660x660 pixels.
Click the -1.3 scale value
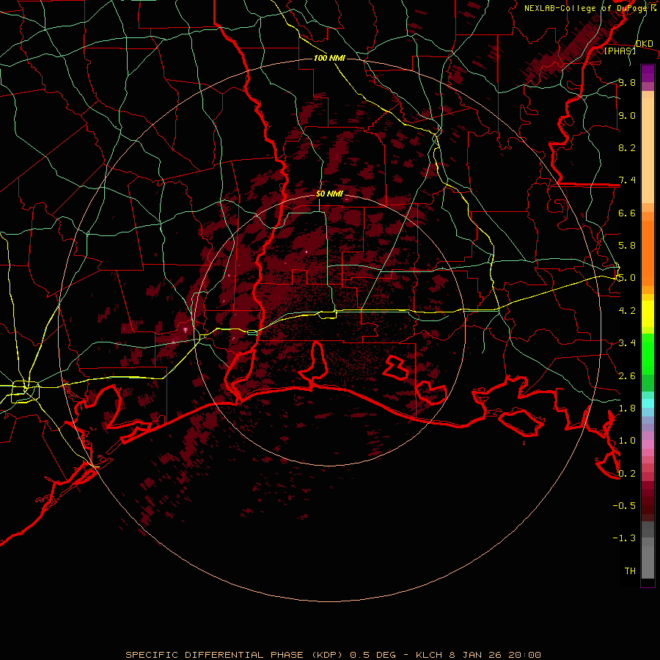tap(624, 538)
